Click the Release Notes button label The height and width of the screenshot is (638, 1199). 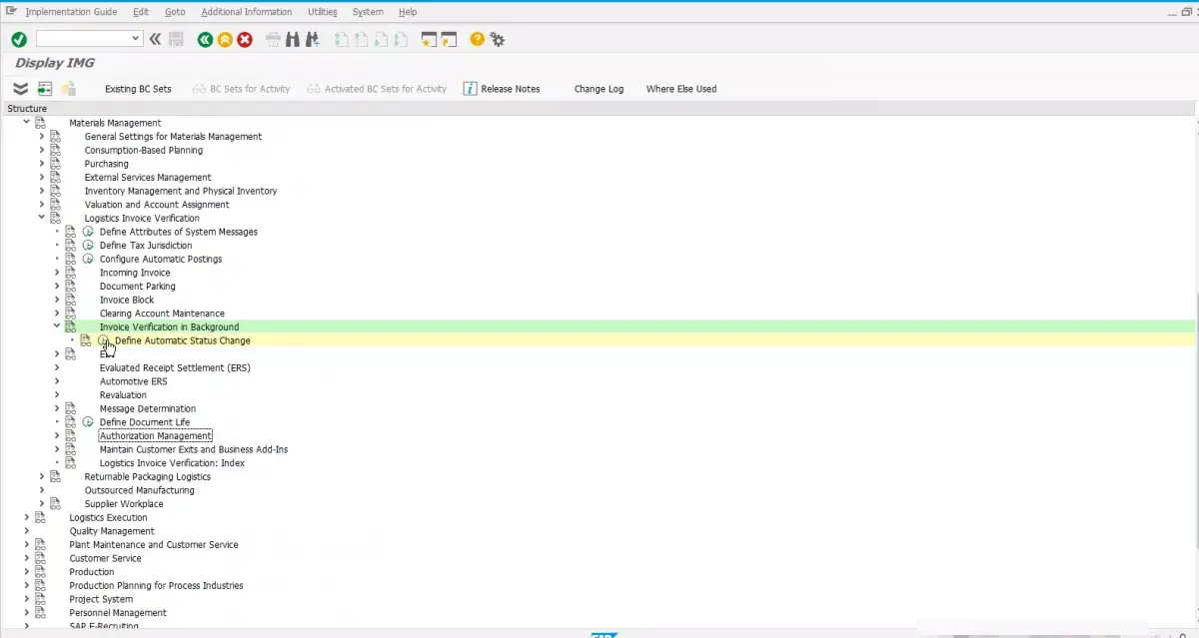[x=511, y=89]
